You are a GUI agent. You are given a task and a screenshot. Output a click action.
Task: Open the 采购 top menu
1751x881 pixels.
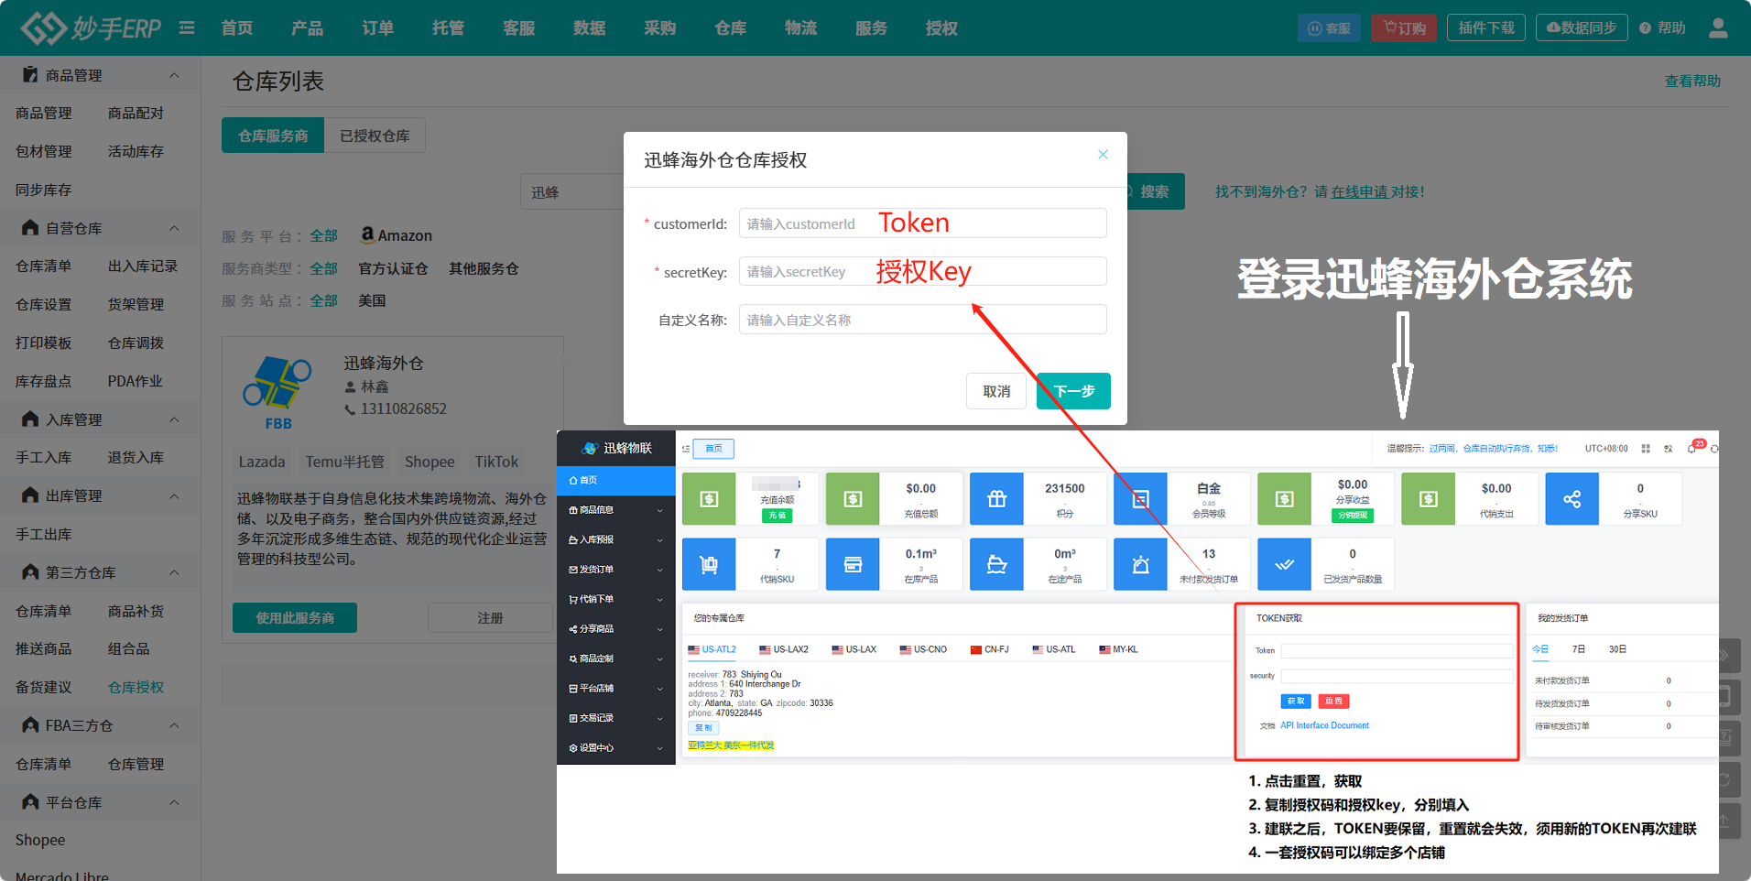(x=660, y=28)
